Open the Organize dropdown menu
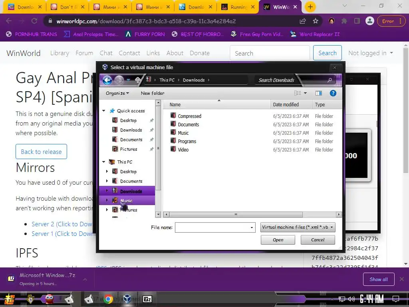 pos(117,93)
